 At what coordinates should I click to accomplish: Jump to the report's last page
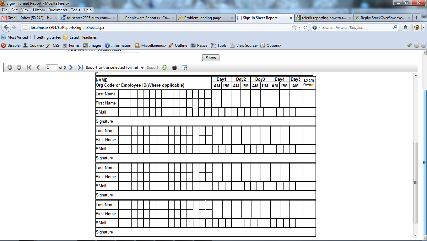tap(80, 67)
